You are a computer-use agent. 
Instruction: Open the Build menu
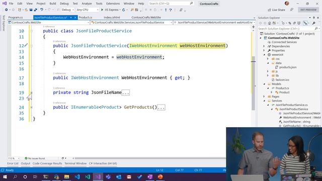pos(53,4)
